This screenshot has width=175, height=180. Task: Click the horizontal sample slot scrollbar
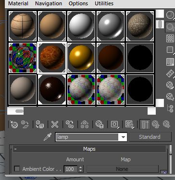(81, 111)
